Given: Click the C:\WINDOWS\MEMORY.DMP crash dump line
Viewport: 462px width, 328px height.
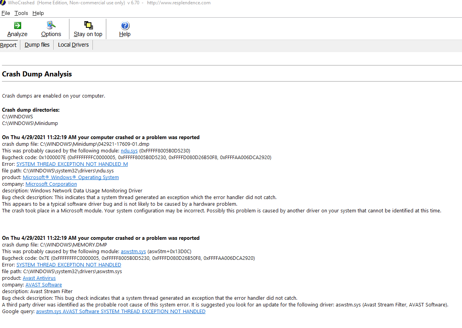Looking at the screenshot, I should [55, 245].
